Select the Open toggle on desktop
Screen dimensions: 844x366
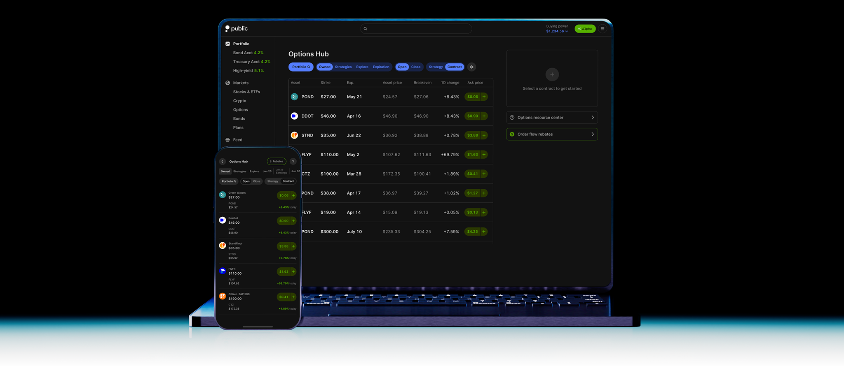coord(402,67)
